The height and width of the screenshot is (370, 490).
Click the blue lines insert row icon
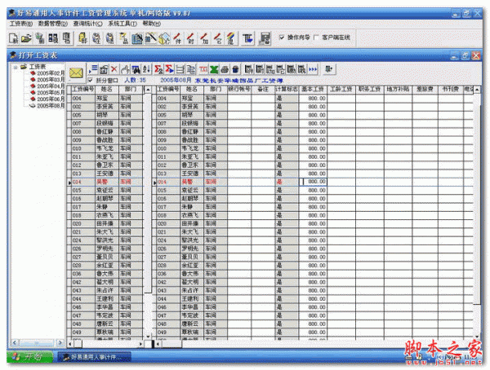(x=93, y=69)
